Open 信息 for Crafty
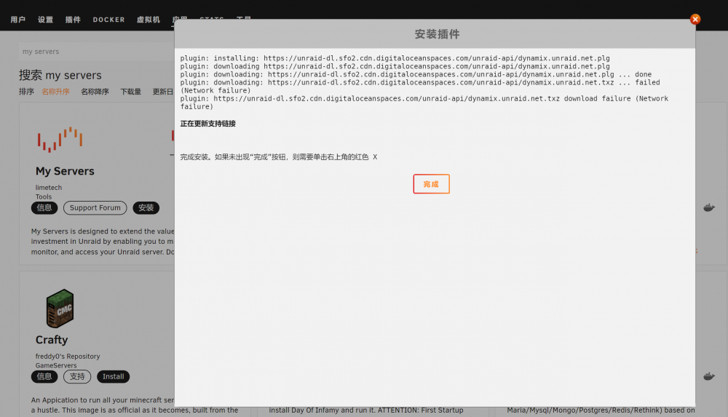Viewport: 728px width, 417px height. [44, 376]
